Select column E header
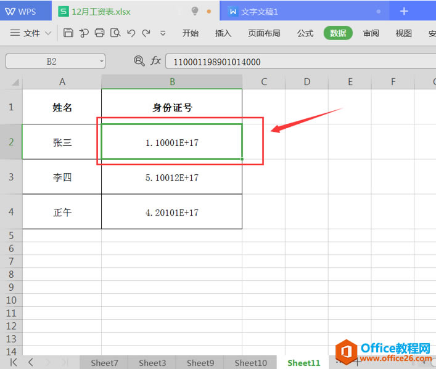436x369 pixels. [x=350, y=82]
